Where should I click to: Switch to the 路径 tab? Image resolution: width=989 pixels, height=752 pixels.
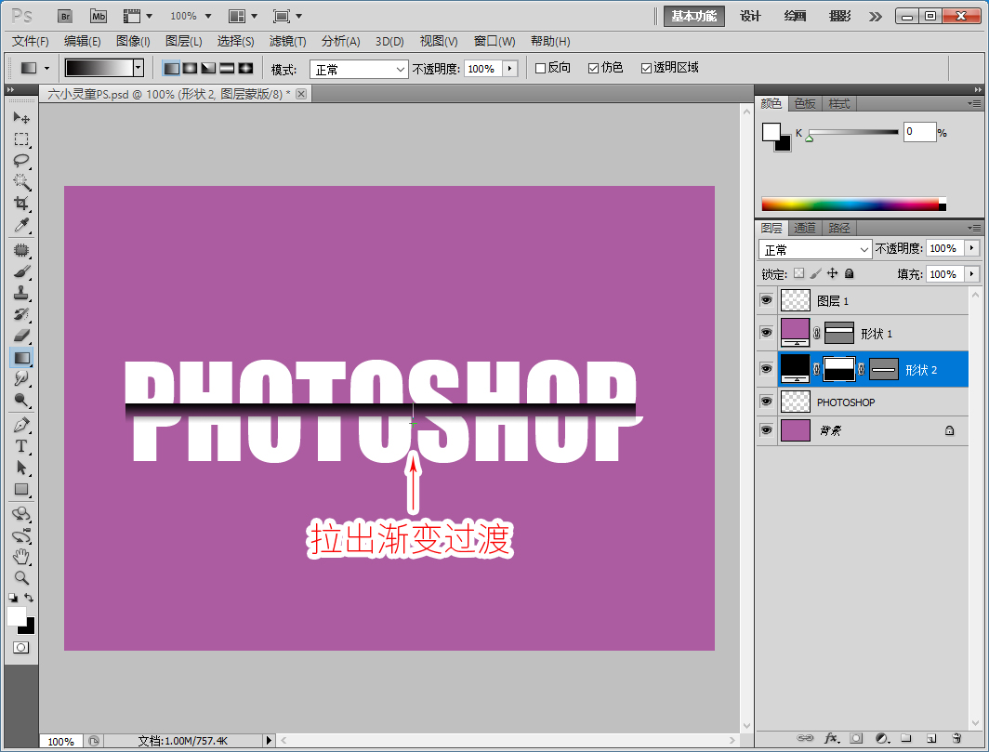838,228
